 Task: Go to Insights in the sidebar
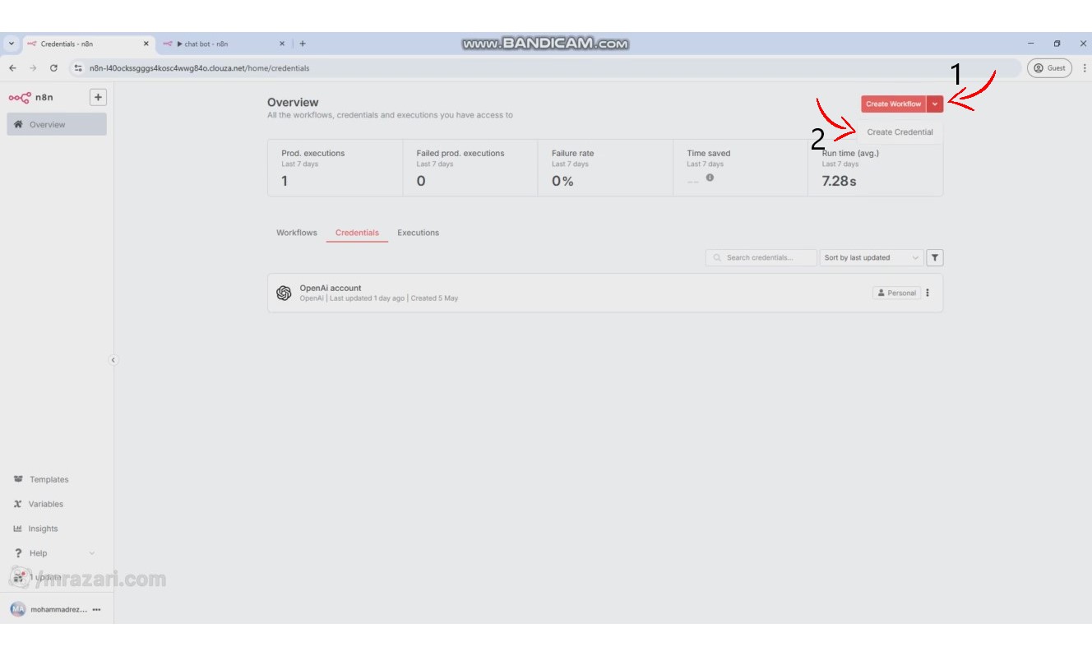pos(43,529)
